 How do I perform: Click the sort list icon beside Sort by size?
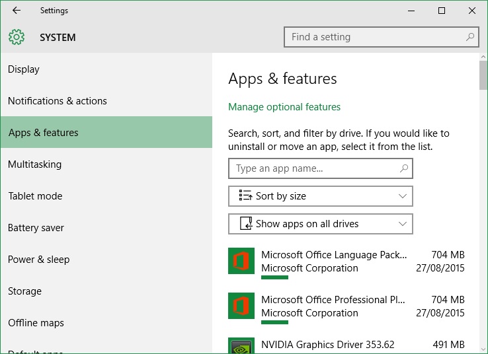(x=245, y=195)
